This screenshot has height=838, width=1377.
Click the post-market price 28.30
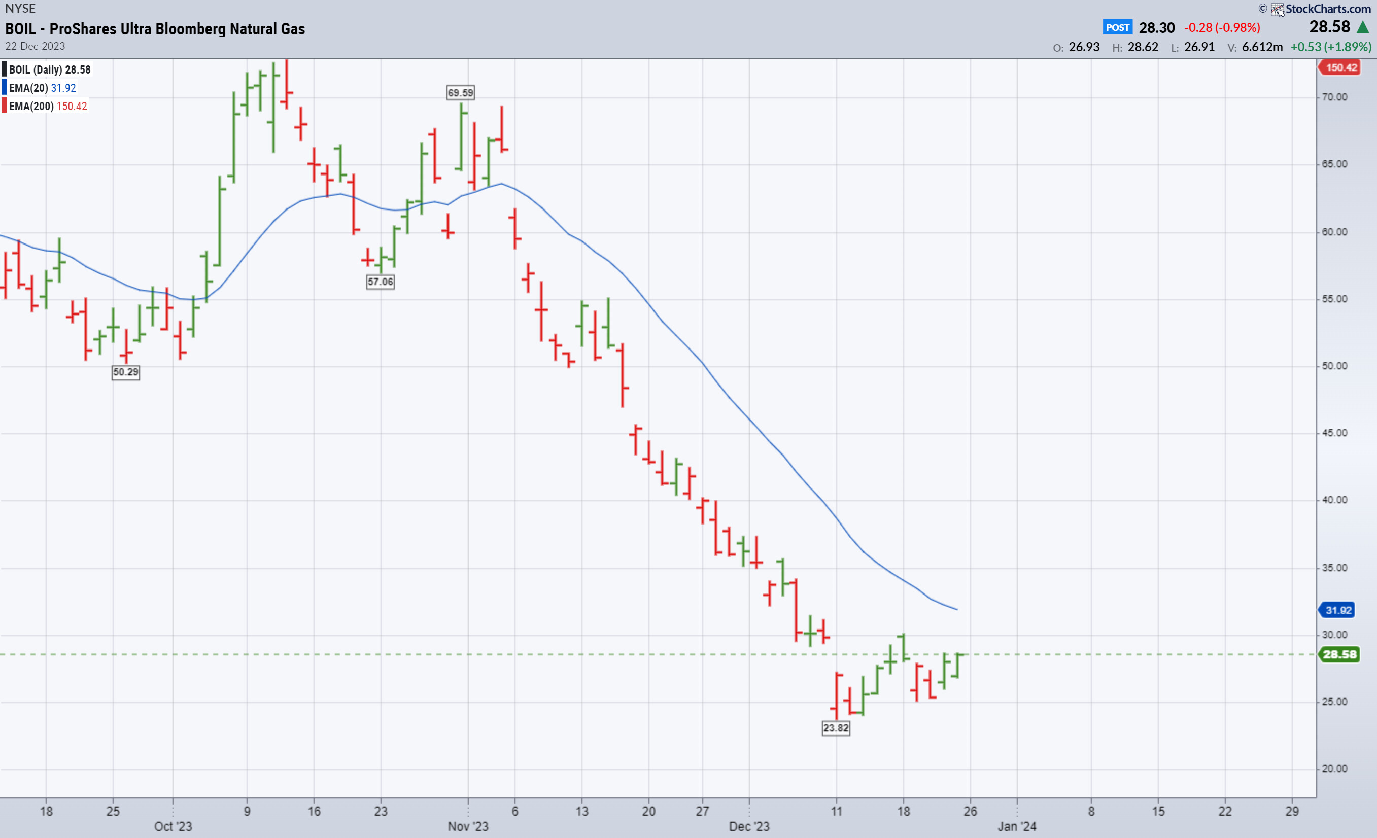point(1157,28)
